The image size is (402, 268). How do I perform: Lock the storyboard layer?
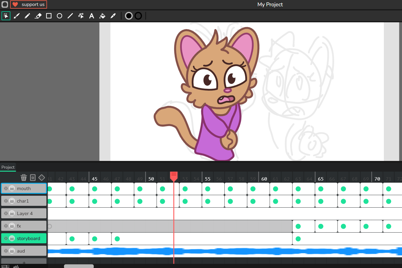pos(12,238)
